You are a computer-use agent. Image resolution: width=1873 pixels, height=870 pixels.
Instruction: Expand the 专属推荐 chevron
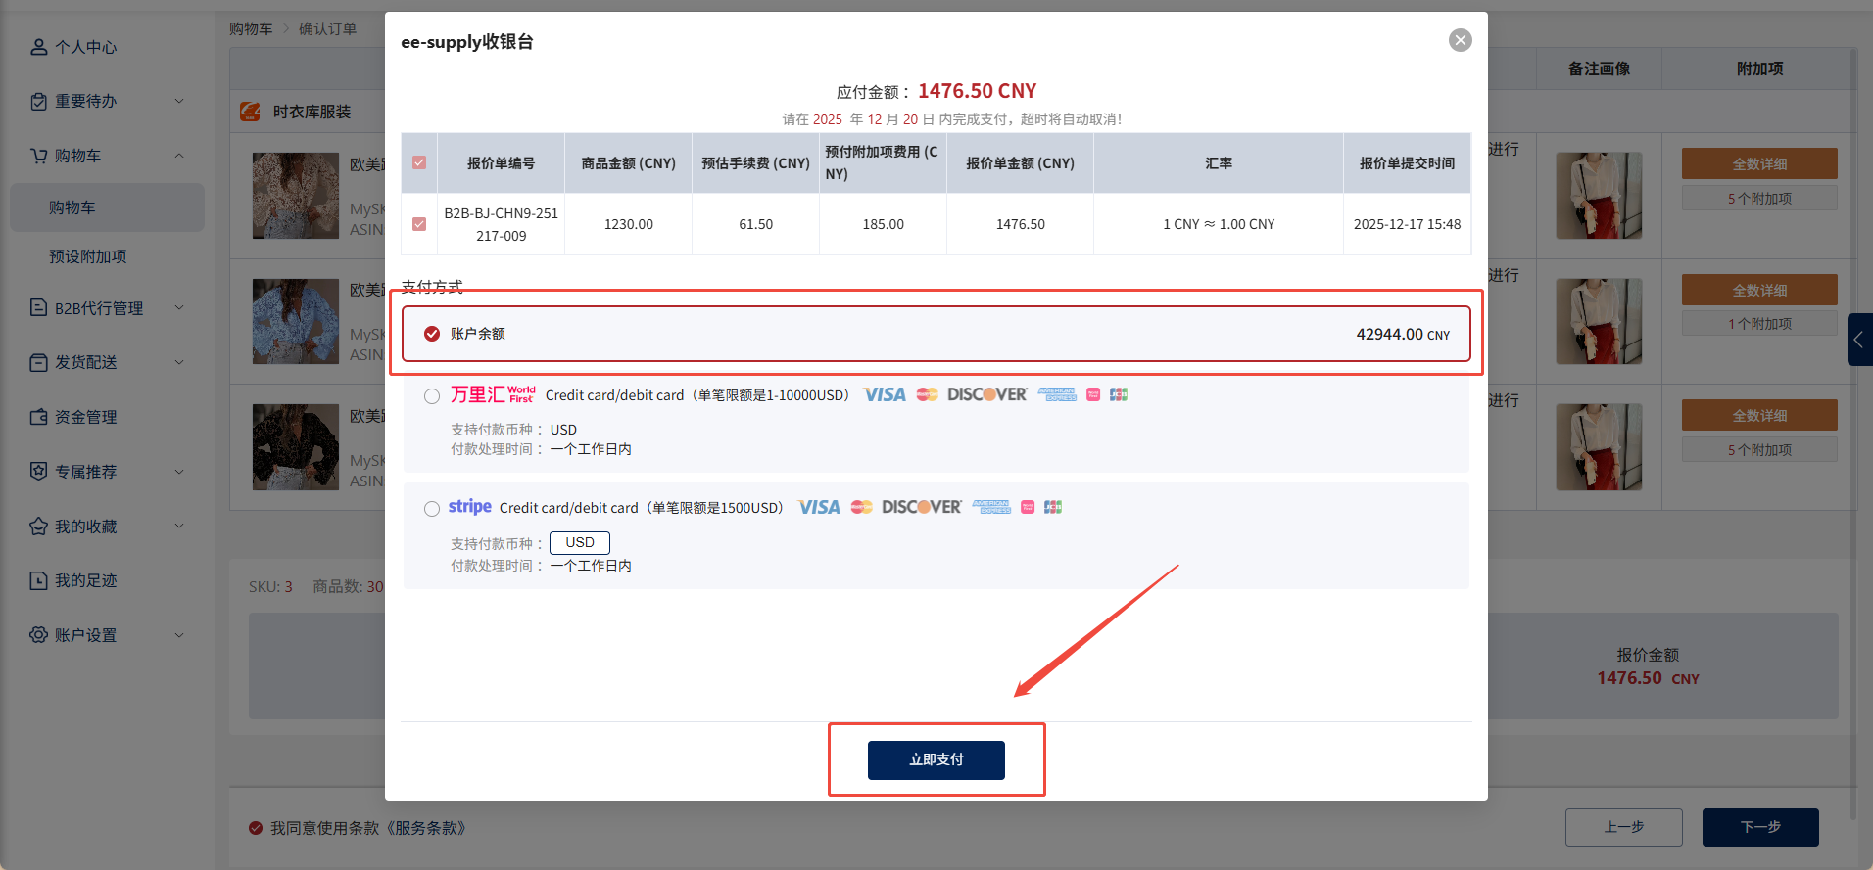(179, 472)
